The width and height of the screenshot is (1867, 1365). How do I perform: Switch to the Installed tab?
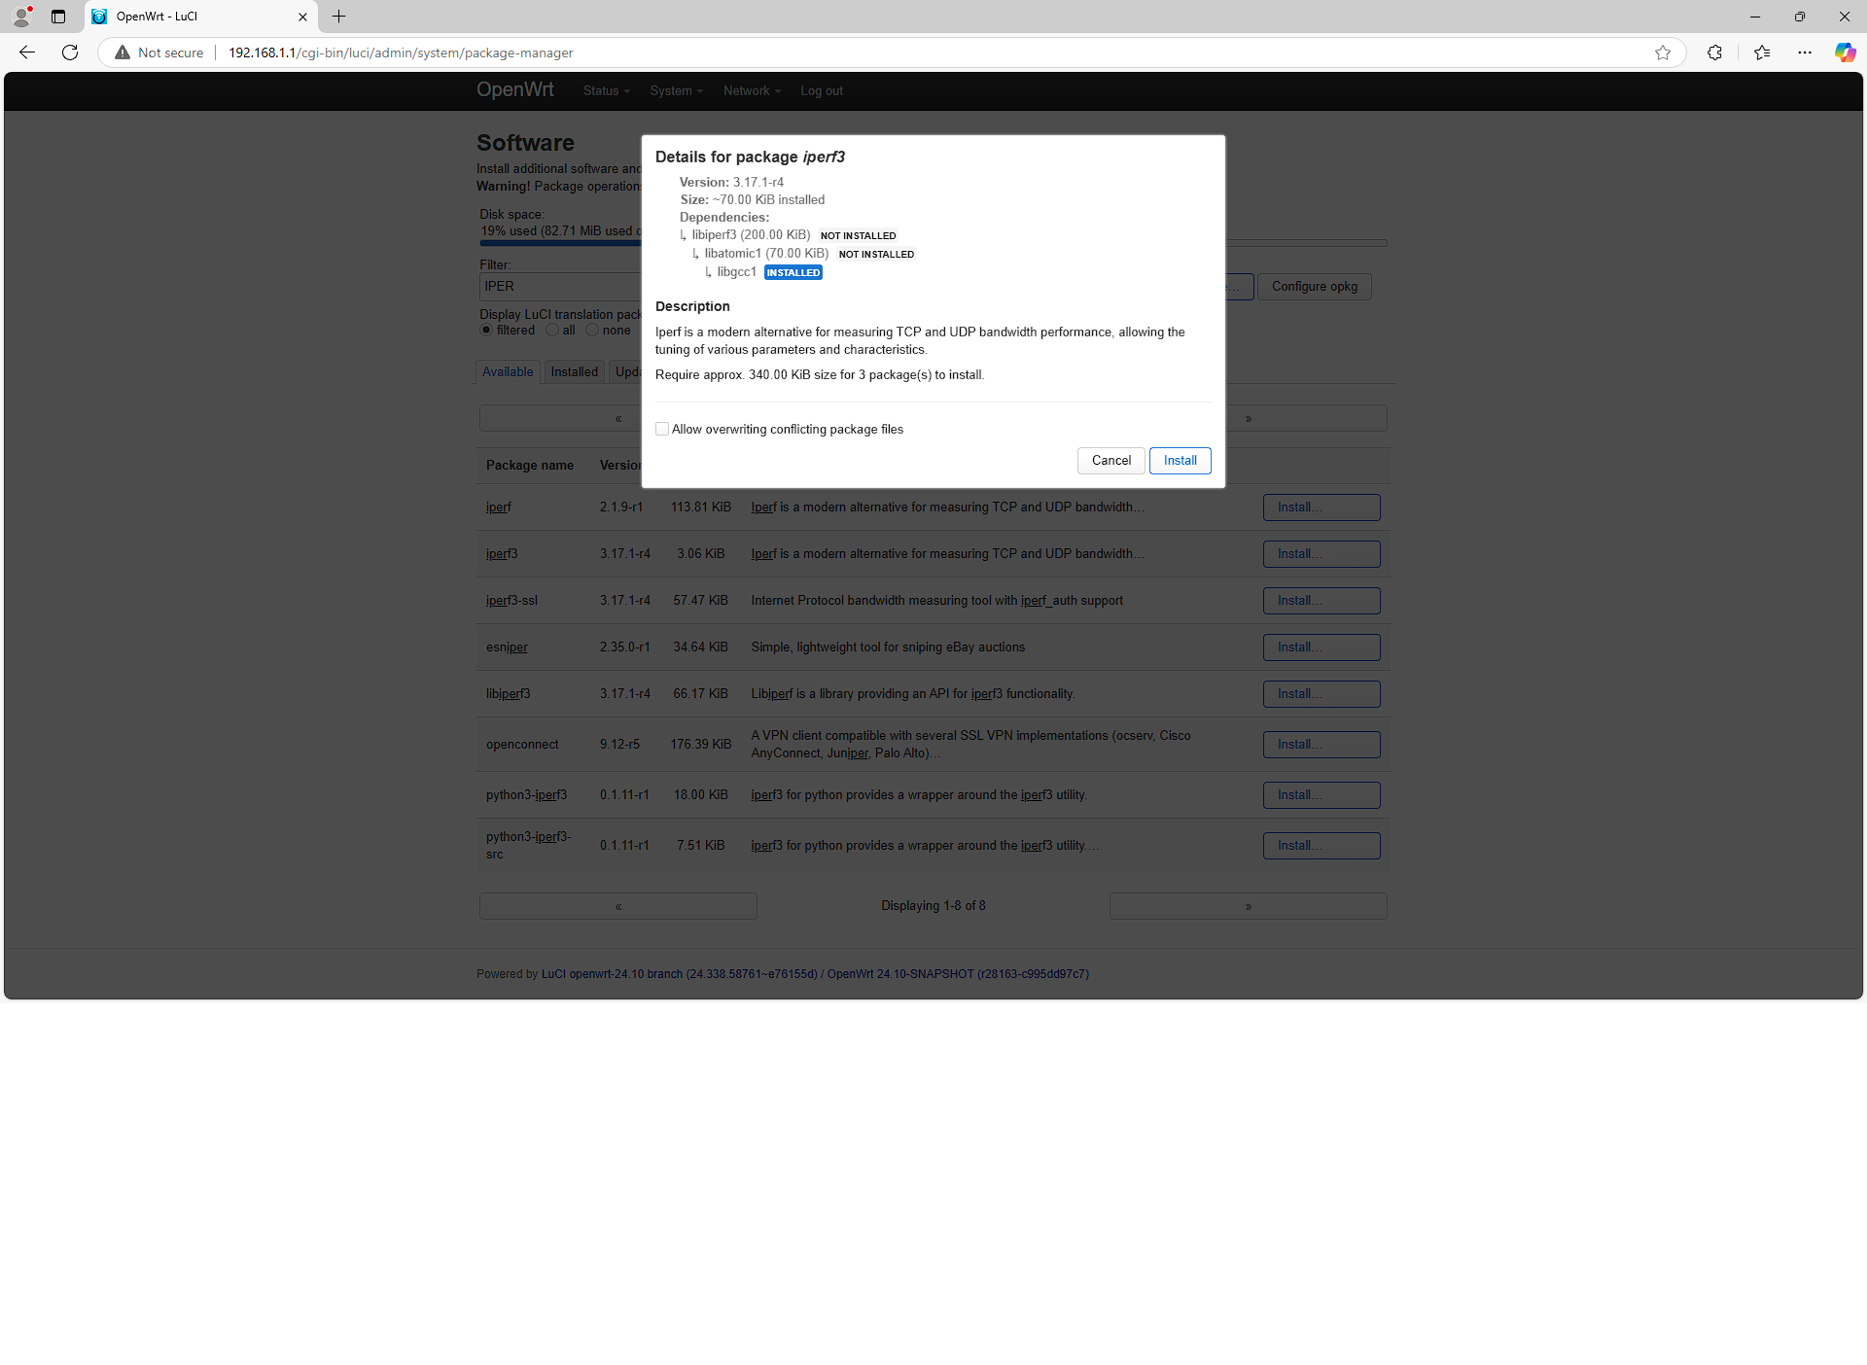click(574, 372)
